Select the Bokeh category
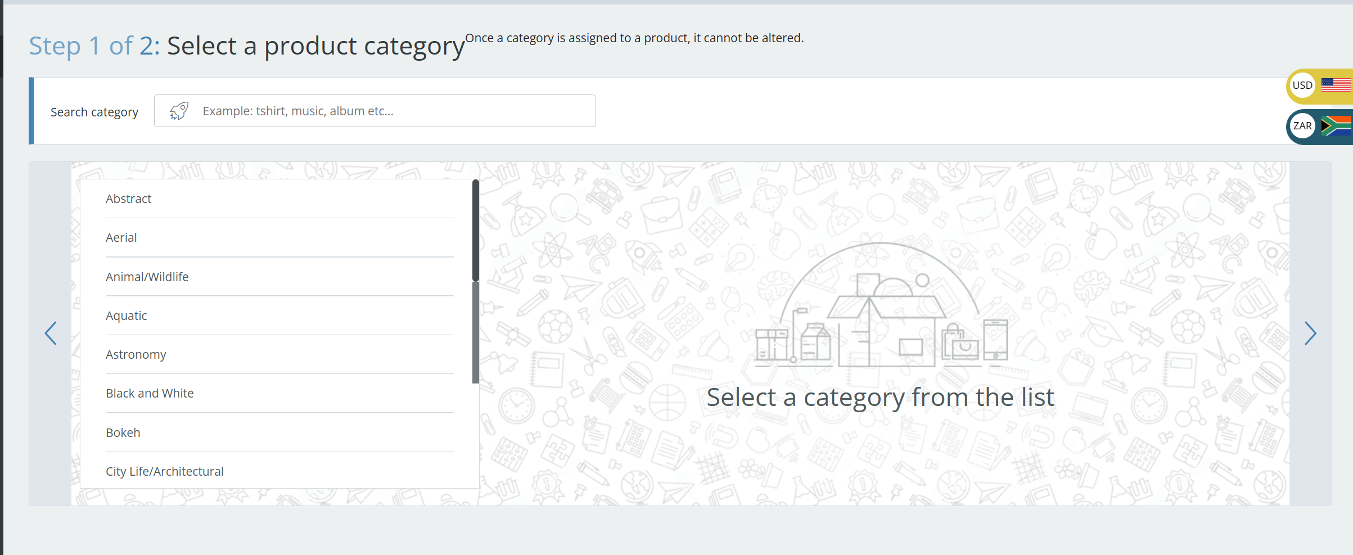Viewport: 1353px width, 555px height. click(279, 432)
